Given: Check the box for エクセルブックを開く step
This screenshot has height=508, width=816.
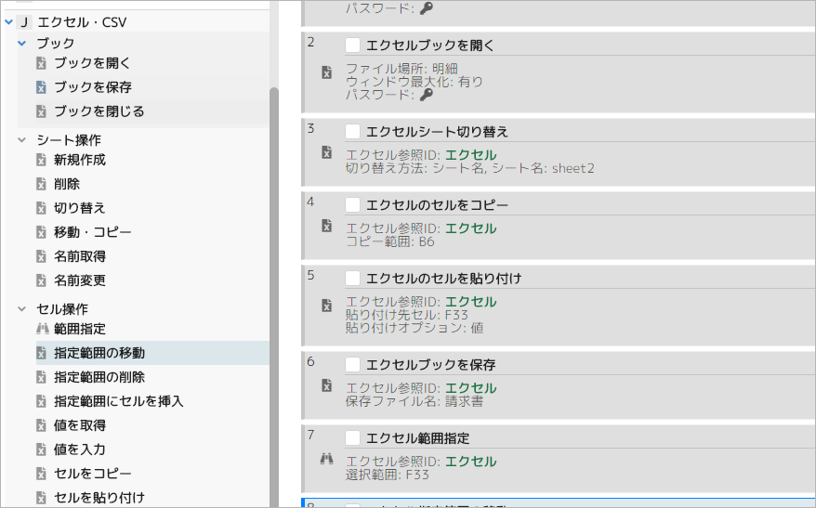Looking at the screenshot, I should point(353,46).
